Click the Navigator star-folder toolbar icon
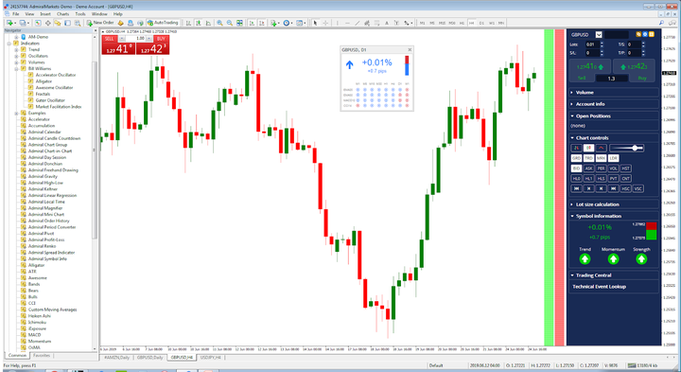The image size is (681, 372). coord(58,23)
